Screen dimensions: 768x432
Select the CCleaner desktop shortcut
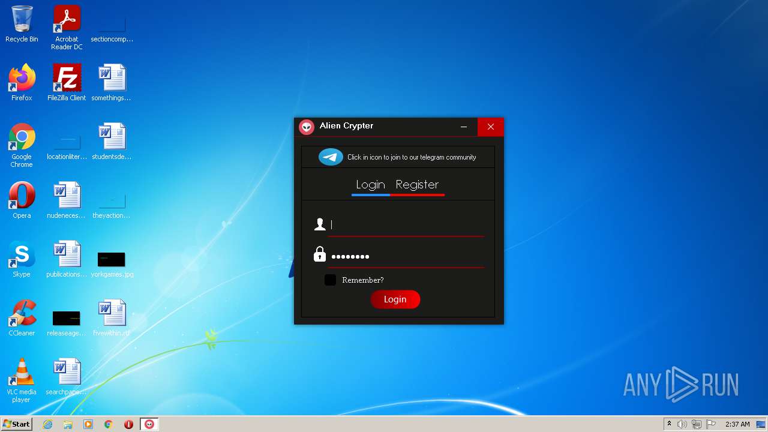point(22,318)
